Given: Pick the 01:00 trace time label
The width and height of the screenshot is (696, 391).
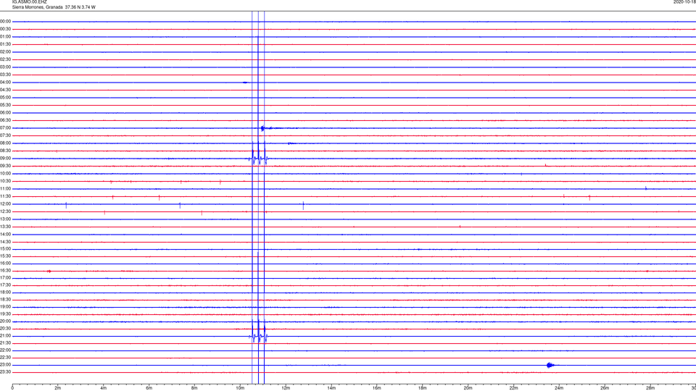Looking at the screenshot, I should tap(6, 37).
